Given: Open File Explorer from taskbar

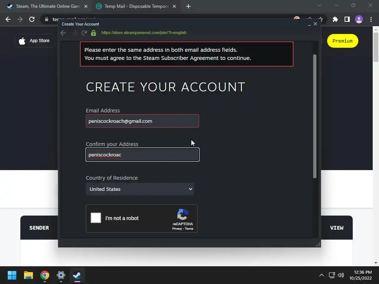Looking at the screenshot, I should 28,275.
